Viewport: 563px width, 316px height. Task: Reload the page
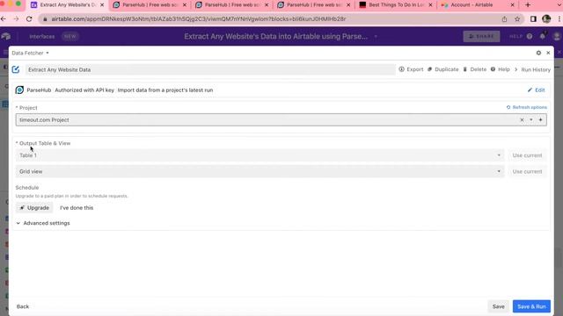click(x=29, y=19)
